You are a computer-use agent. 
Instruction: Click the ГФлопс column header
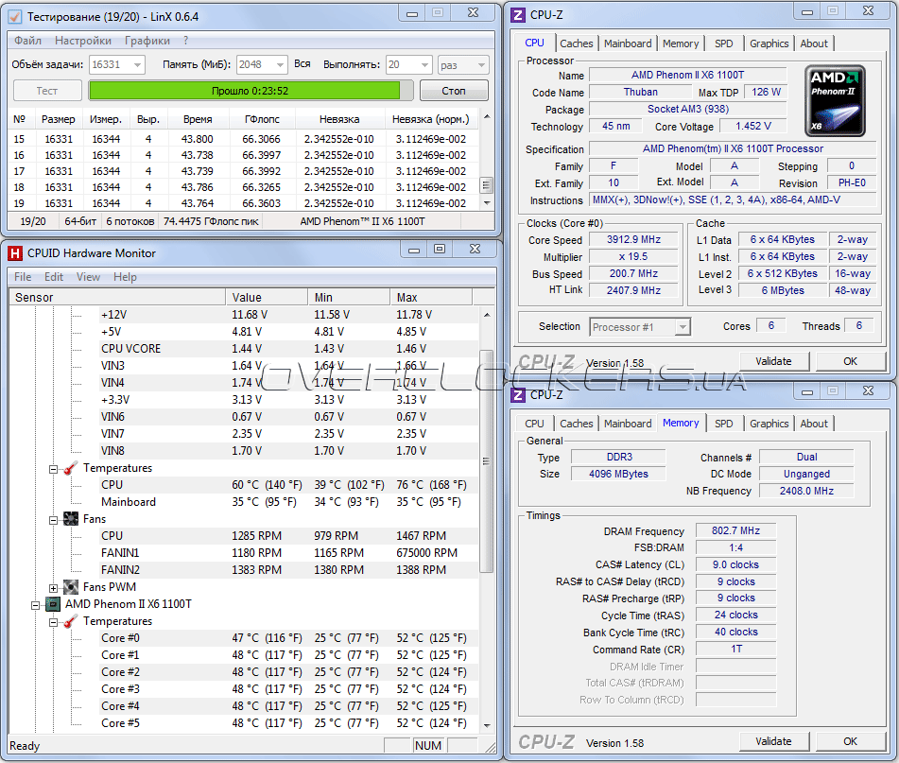click(x=261, y=119)
